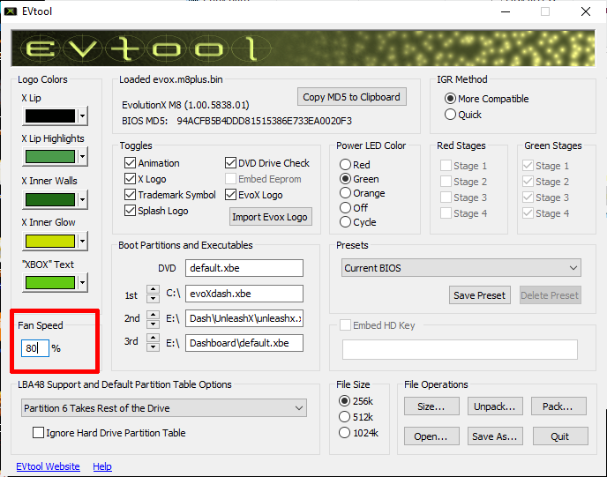607x477 pixels.
Task: Click the Save As... button
Action: pyautogui.click(x=495, y=436)
